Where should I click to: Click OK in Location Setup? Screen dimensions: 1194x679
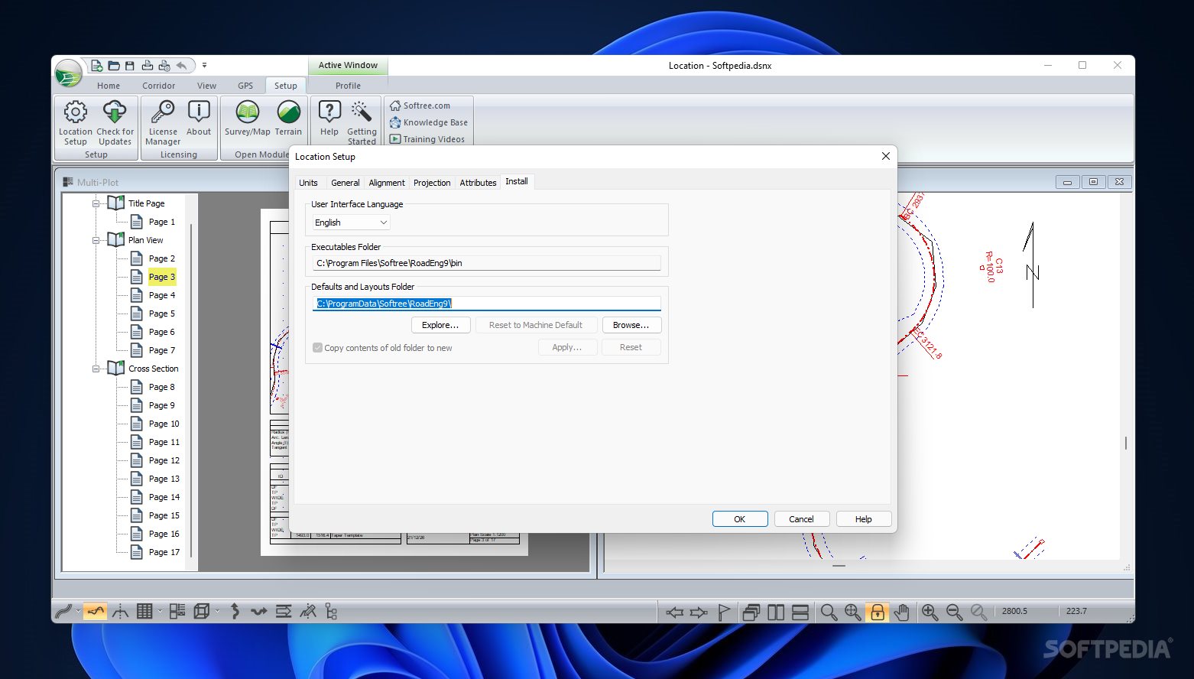click(740, 519)
